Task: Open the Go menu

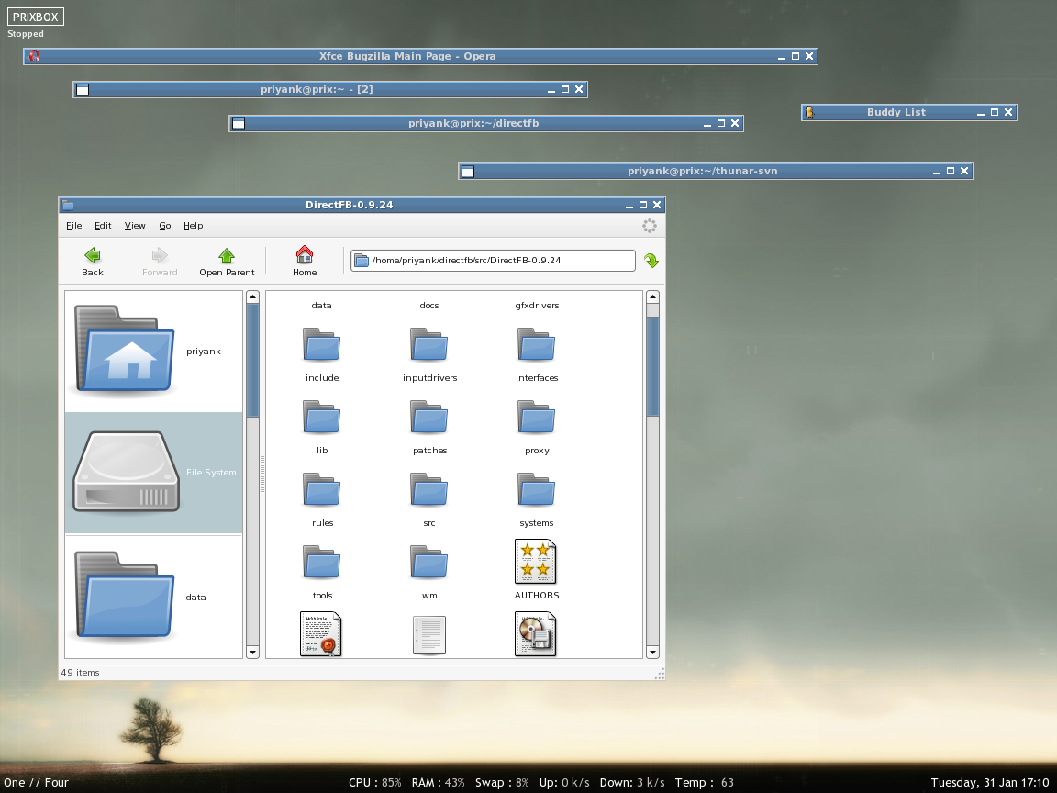Action: (x=165, y=226)
